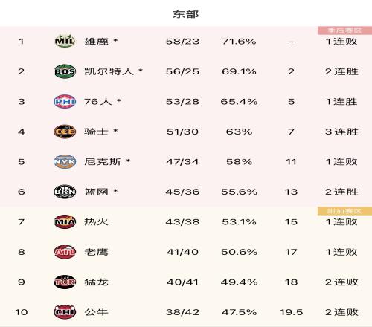Click the Milwaukee Bucks MIL logo
The height and width of the screenshot is (327, 372).
tap(65, 41)
